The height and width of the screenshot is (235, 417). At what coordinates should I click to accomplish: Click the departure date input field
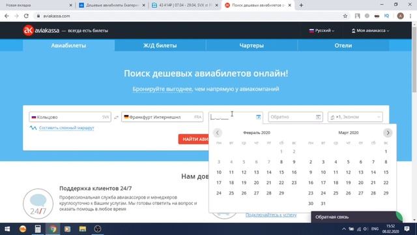click(x=236, y=117)
